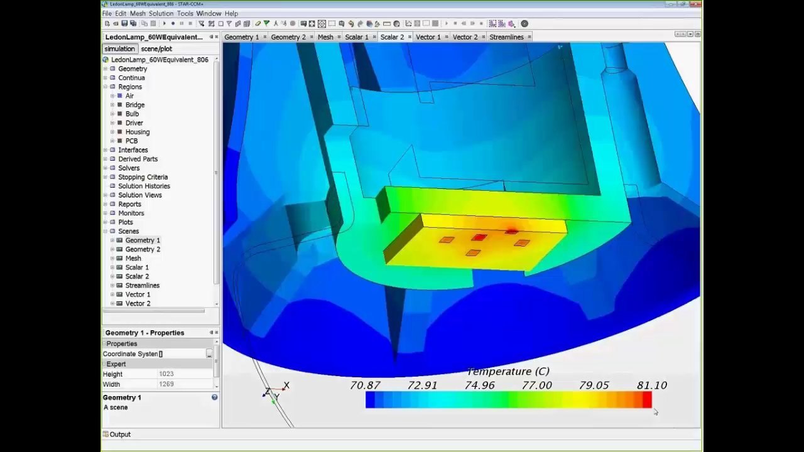Viewport: 804px width, 452px height.
Task: Open the Window menu
Action: pyautogui.click(x=209, y=13)
